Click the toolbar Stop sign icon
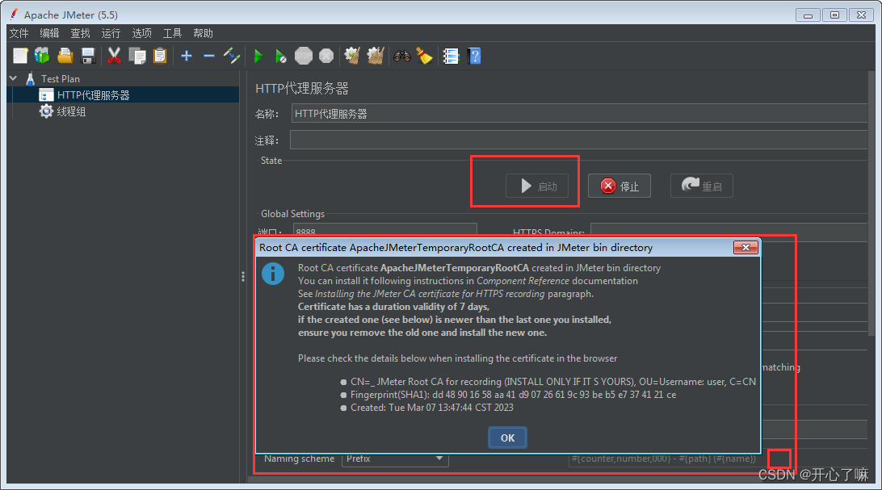 coord(304,56)
